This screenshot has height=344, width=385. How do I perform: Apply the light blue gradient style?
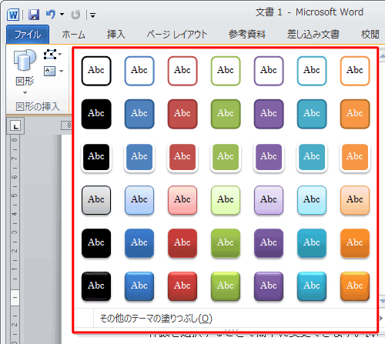139,200
